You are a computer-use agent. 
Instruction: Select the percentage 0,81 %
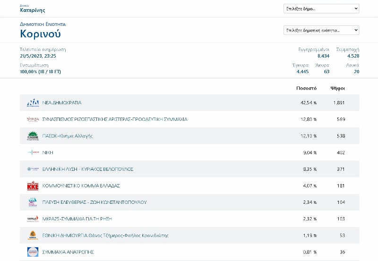(310, 253)
